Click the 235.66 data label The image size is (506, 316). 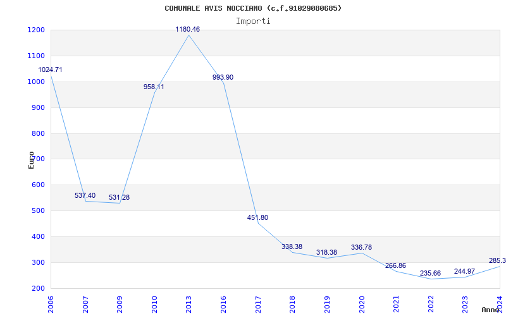(430, 274)
